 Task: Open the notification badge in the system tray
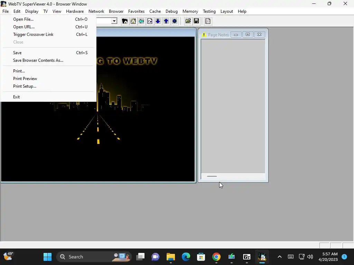click(344, 257)
